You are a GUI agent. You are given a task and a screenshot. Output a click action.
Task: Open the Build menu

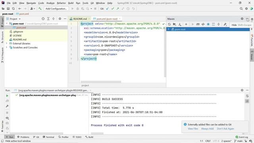[71, 3]
